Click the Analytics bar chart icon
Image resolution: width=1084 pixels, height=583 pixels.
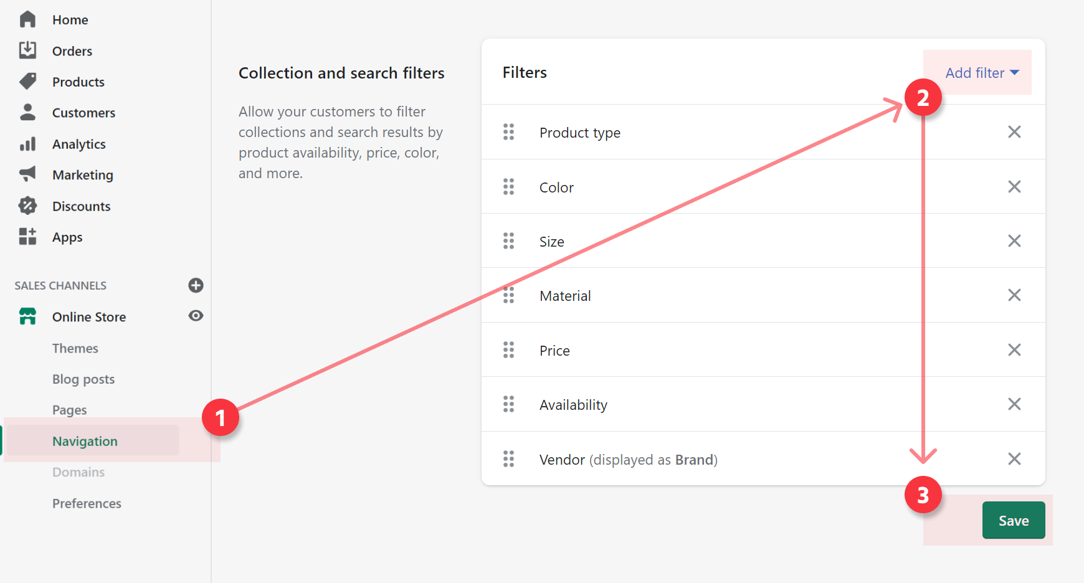[x=27, y=144]
